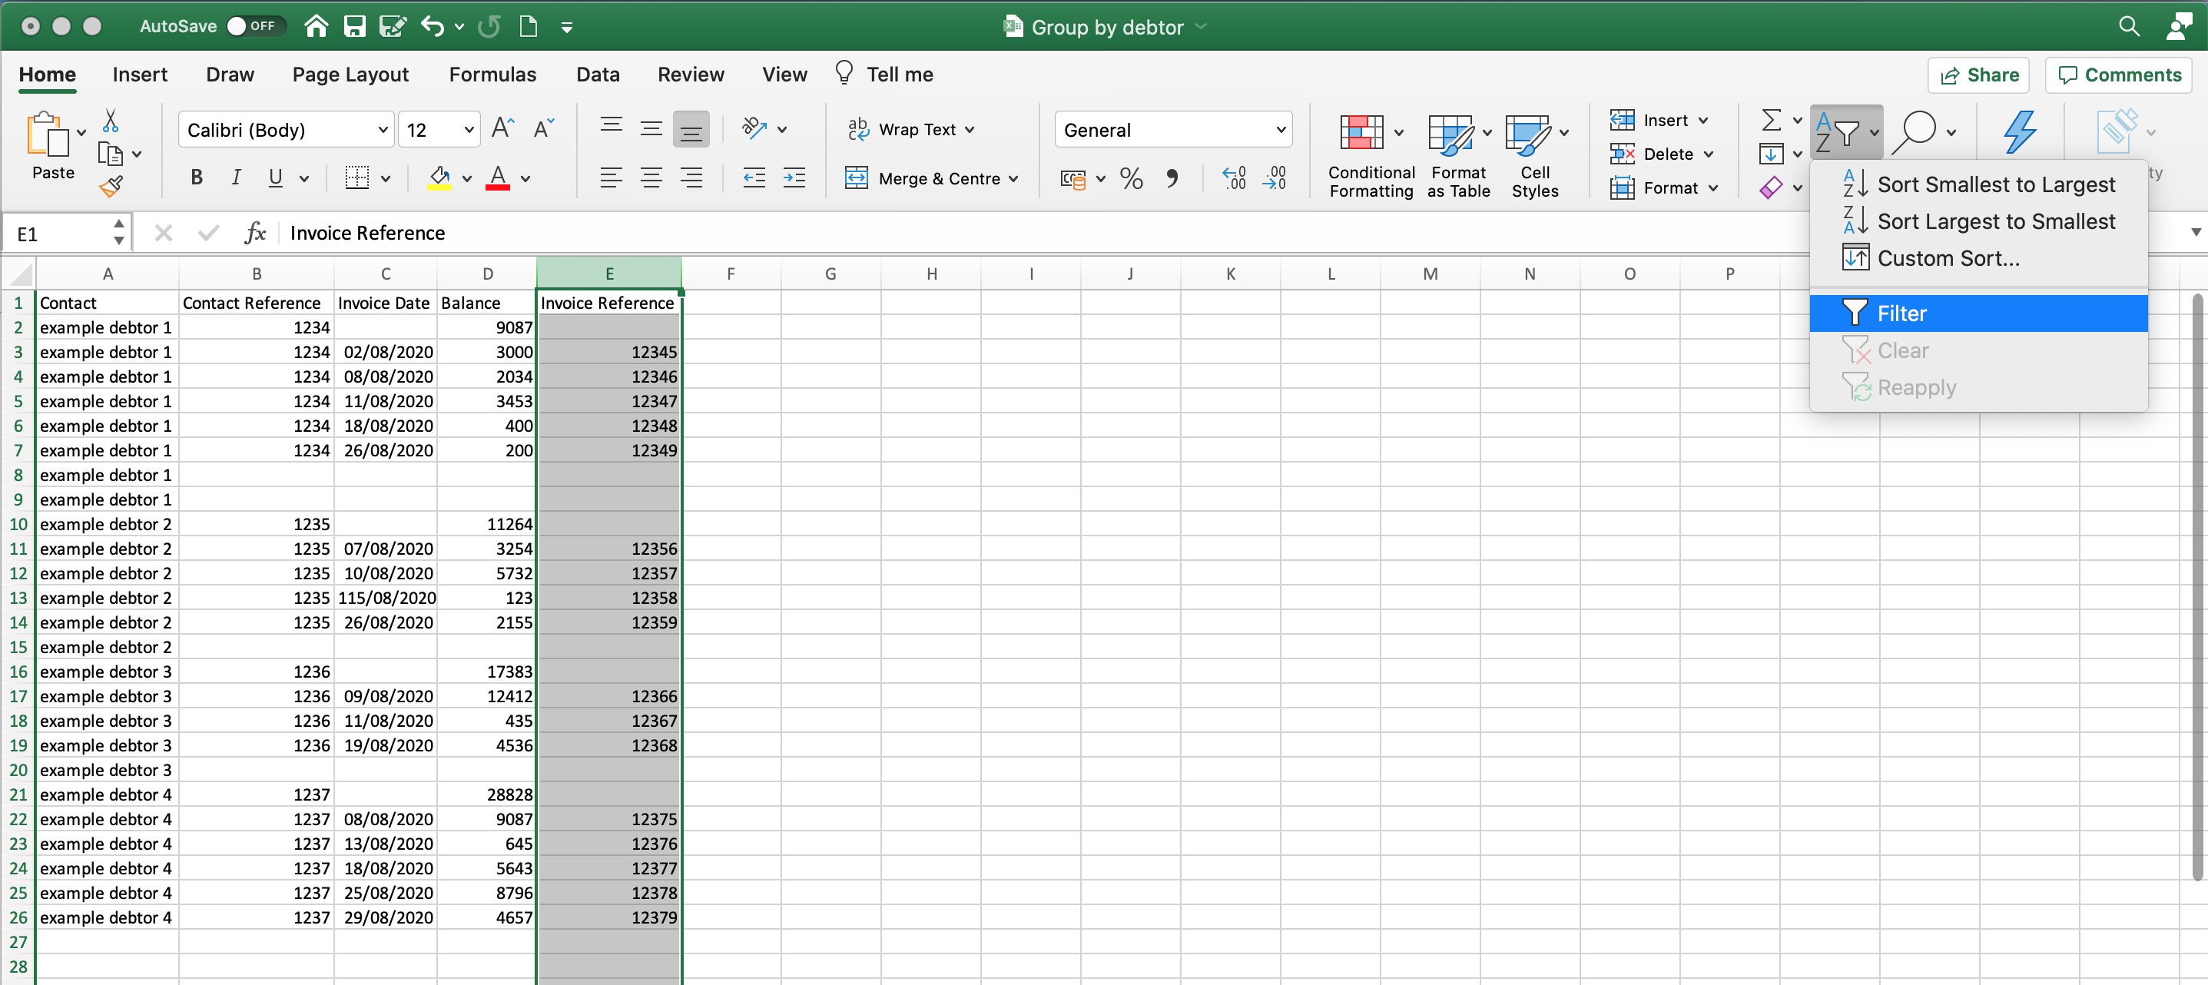
Task: Click the Comments button
Action: 2118,75
